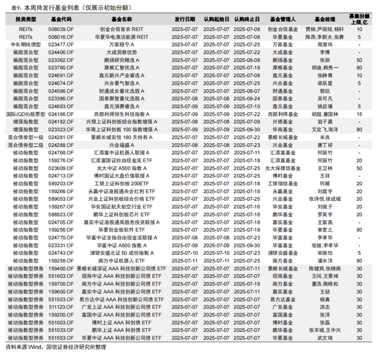This screenshot has height=355, width=379.
Task: Select fund name 汇添富国证自由现金流ETF
Action: point(122,161)
